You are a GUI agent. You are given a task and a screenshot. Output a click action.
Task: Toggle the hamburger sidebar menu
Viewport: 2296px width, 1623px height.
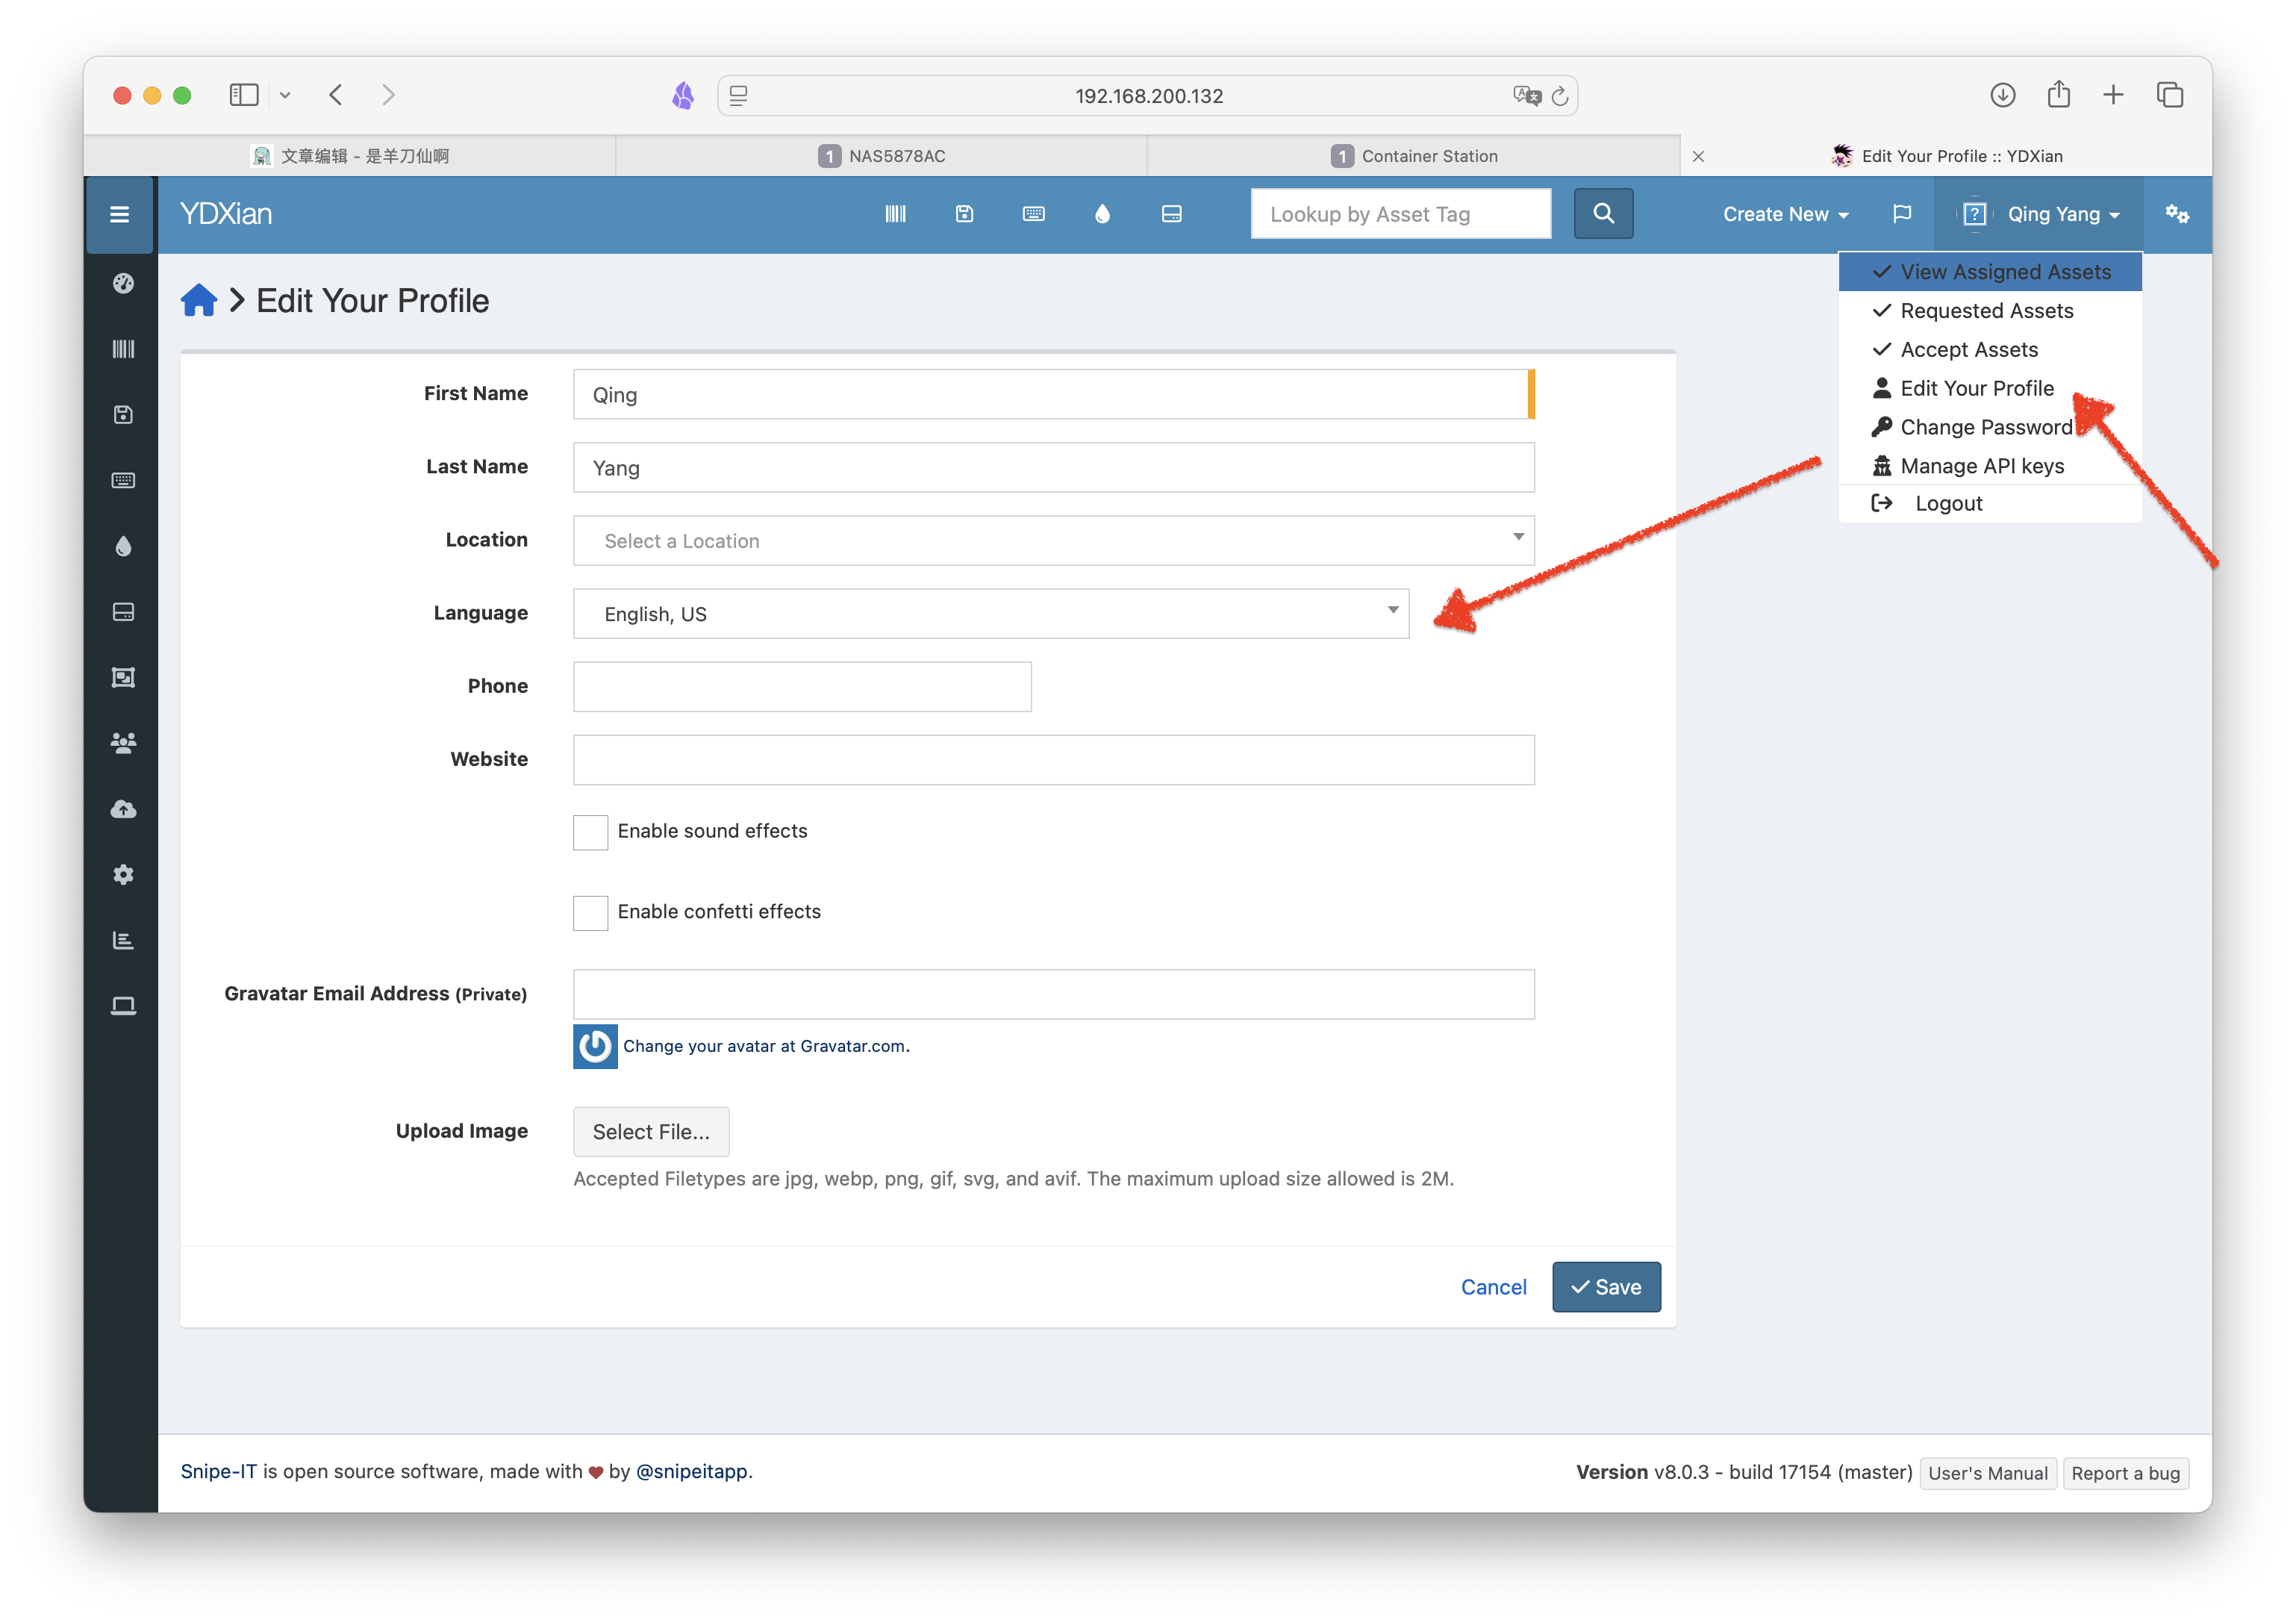[119, 214]
